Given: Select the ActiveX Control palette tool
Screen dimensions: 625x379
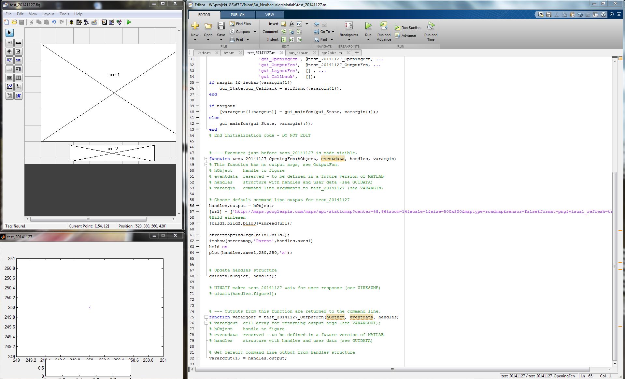Looking at the screenshot, I should pyautogui.click(x=18, y=95).
